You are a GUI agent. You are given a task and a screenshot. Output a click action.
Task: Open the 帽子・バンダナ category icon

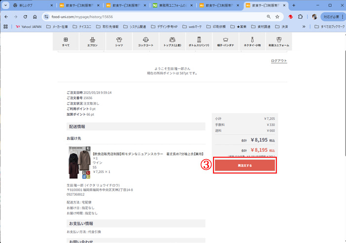click(x=225, y=41)
